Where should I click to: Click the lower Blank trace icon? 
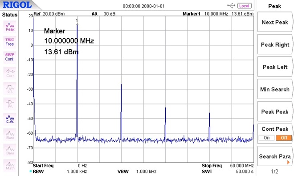click(10, 150)
